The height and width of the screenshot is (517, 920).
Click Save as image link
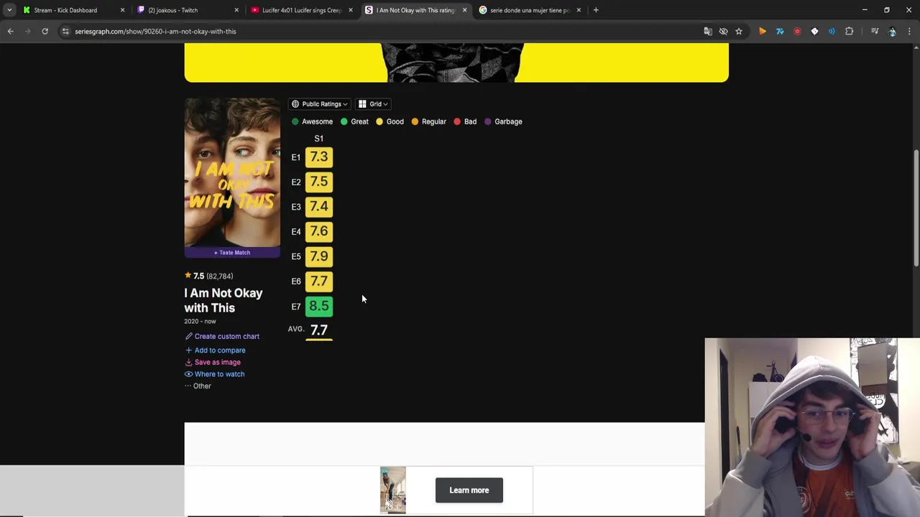pos(217,363)
